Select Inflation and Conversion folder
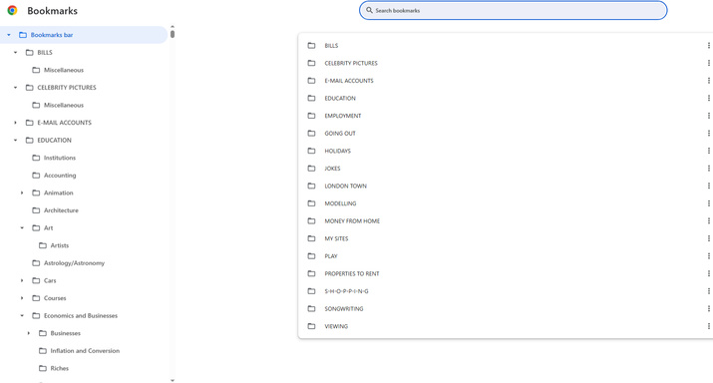Viewport: 713px width, 383px height. pos(85,351)
